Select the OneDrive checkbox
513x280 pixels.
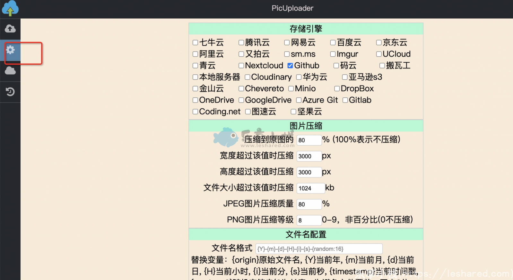(x=195, y=100)
